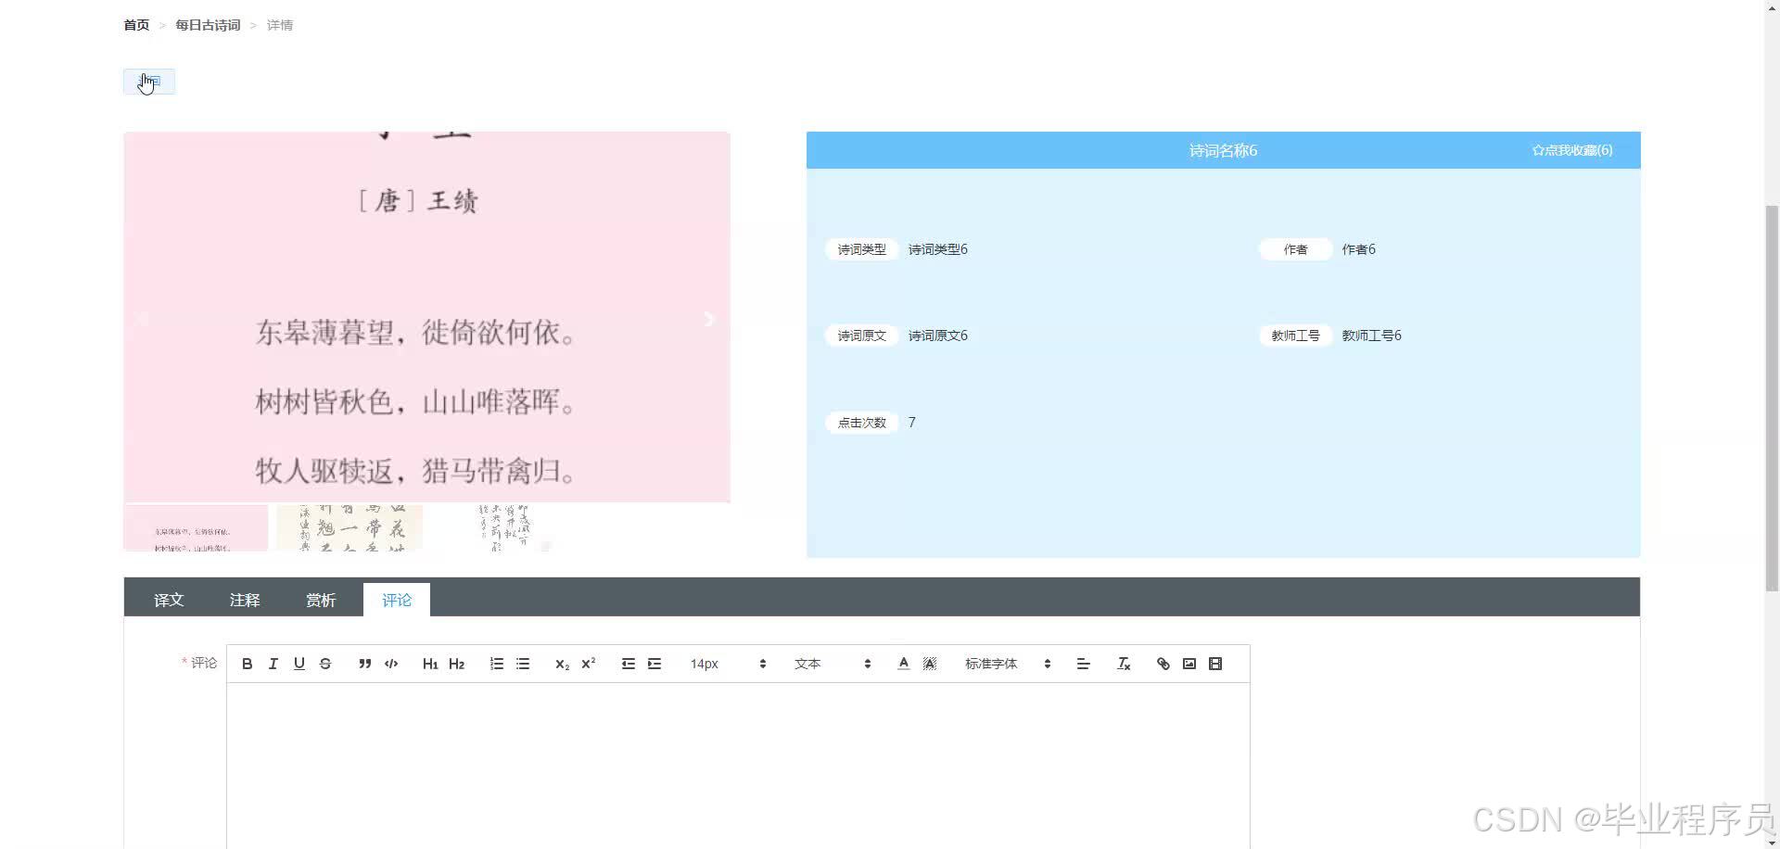The image size is (1780, 849).
Task: Go to 首页 in breadcrumb
Action: coord(136,25)
